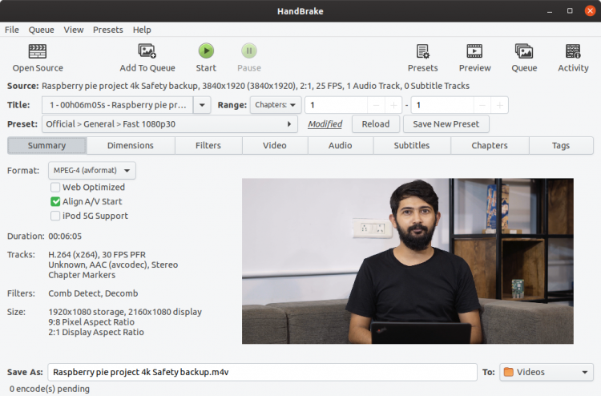Click the 'Chapter Markers' track text

point(82,275)
